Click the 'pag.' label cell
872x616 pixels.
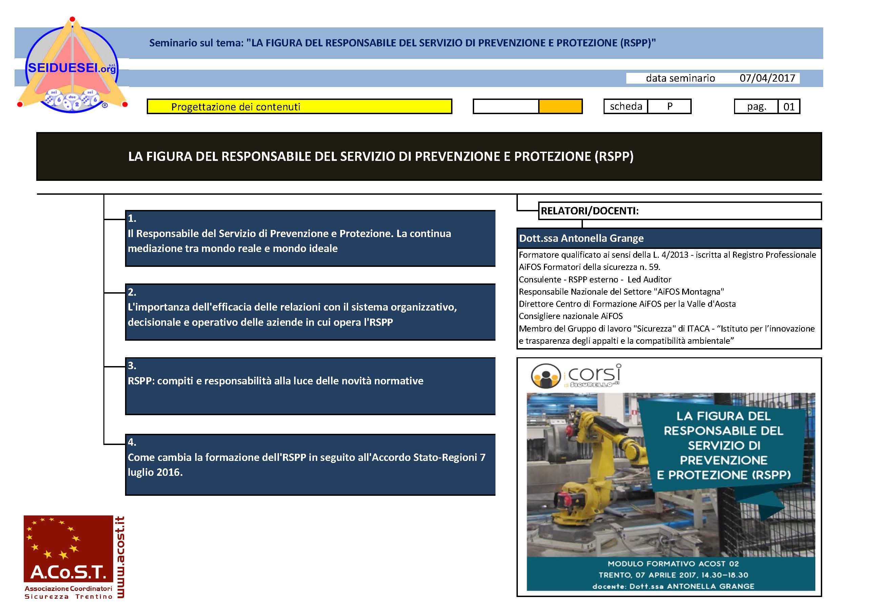click(x=756, y=107)
